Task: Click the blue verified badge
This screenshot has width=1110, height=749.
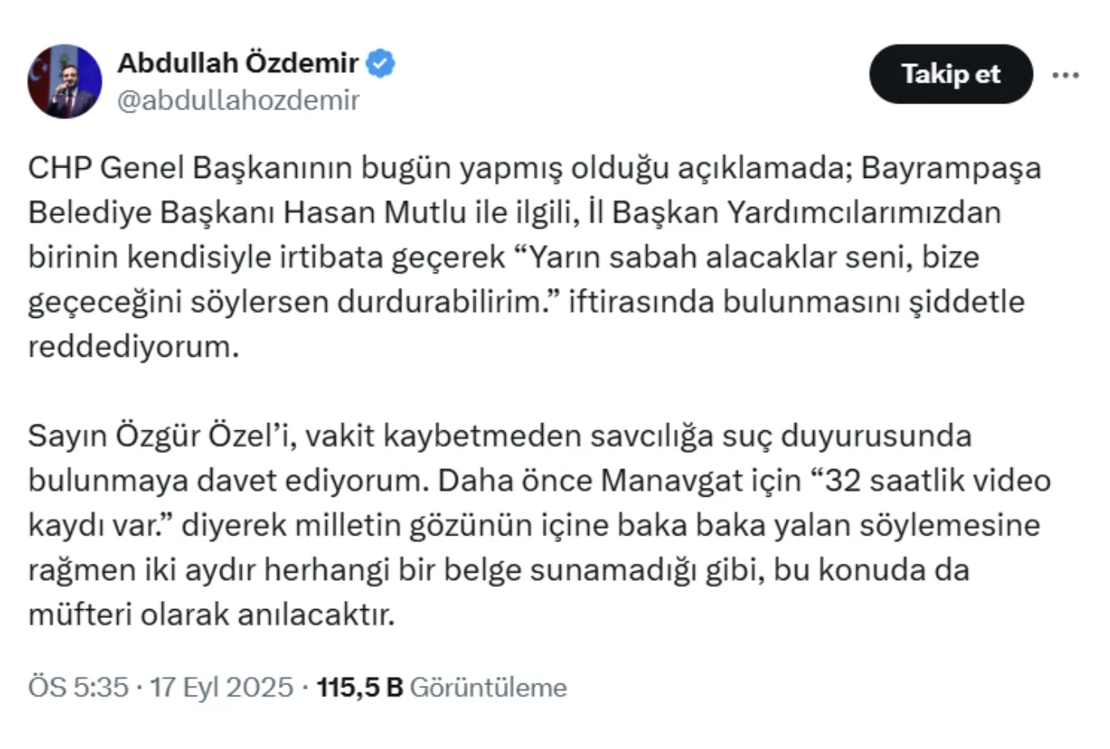Action: point(380,63)
